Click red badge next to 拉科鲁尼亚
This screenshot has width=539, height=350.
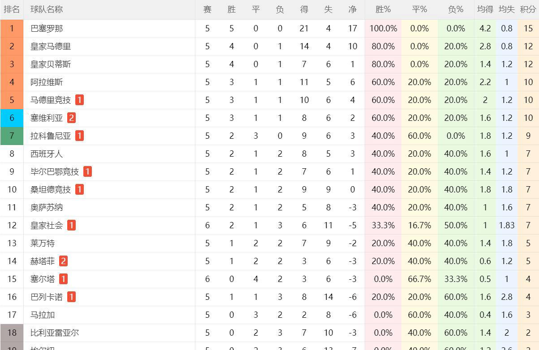pos(79,136)
